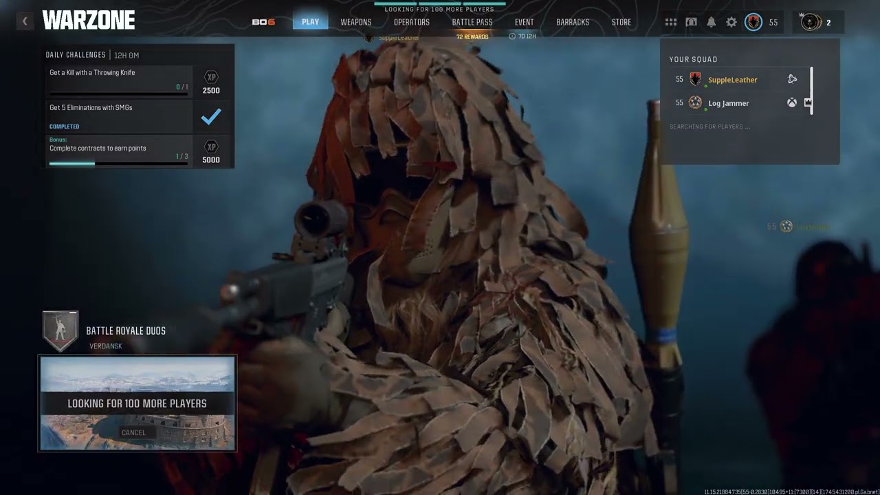This screenshot has height=495, width=880.
Task: Open the BO6 game switcher
Action: pos(263,22)
